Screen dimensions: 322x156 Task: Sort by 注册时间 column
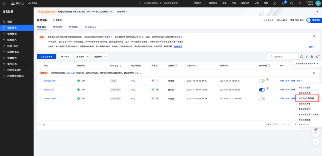(197, 66)
